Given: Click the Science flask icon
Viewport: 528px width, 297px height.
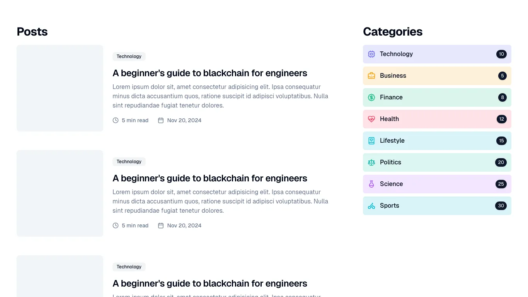Looking at the screenshot, I should click(x=371, y=184).
